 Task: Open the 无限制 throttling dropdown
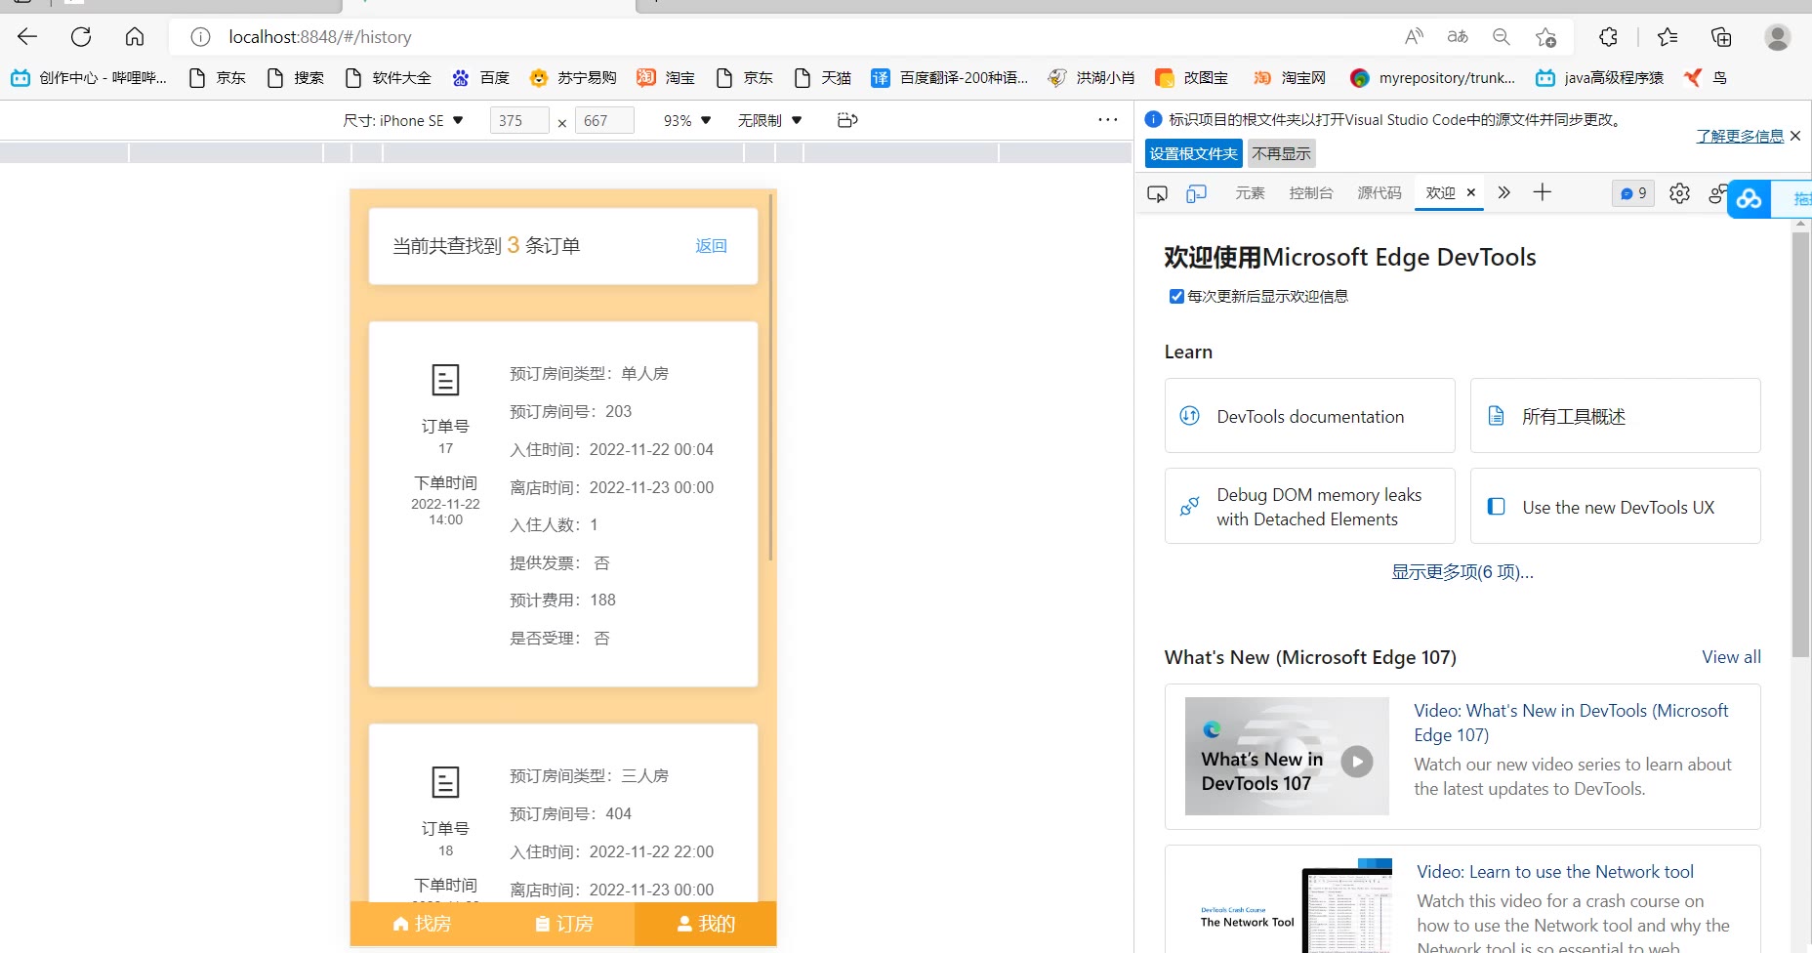tap(769, 120)
